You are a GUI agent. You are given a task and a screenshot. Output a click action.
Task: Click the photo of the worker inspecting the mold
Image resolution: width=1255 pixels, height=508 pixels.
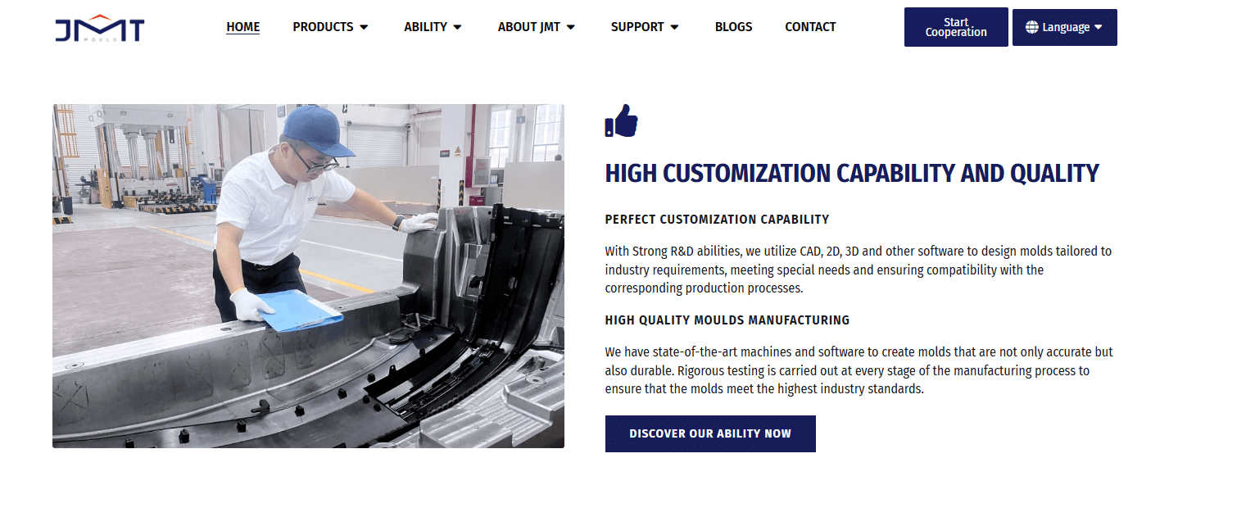pyautogui.click(x=308, y=276)
